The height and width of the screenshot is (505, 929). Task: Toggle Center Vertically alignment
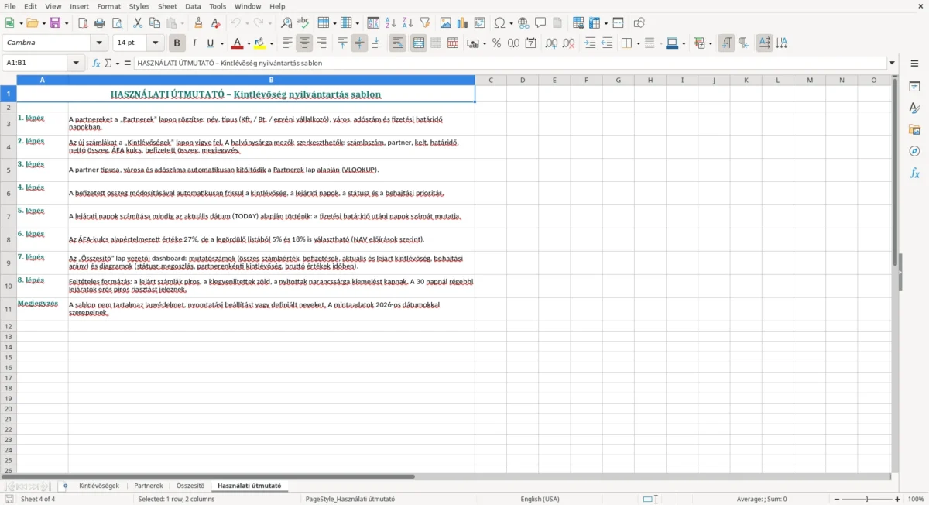(360, 43)
